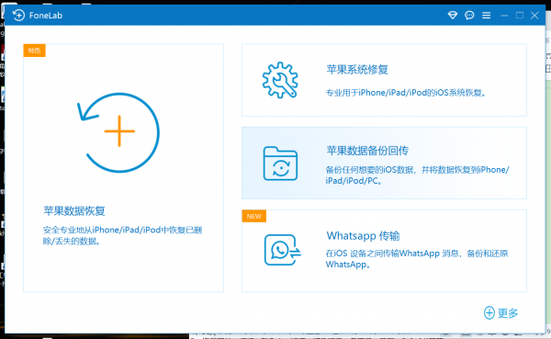This screenshot has width=551, height=339.
Task: Click the gear and wrench repair icon
Action: 280,80
